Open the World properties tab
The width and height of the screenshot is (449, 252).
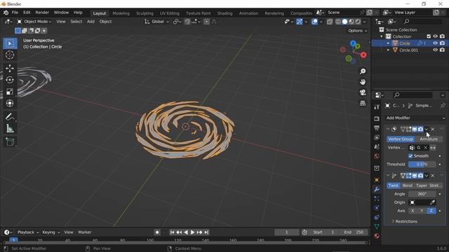377,156
